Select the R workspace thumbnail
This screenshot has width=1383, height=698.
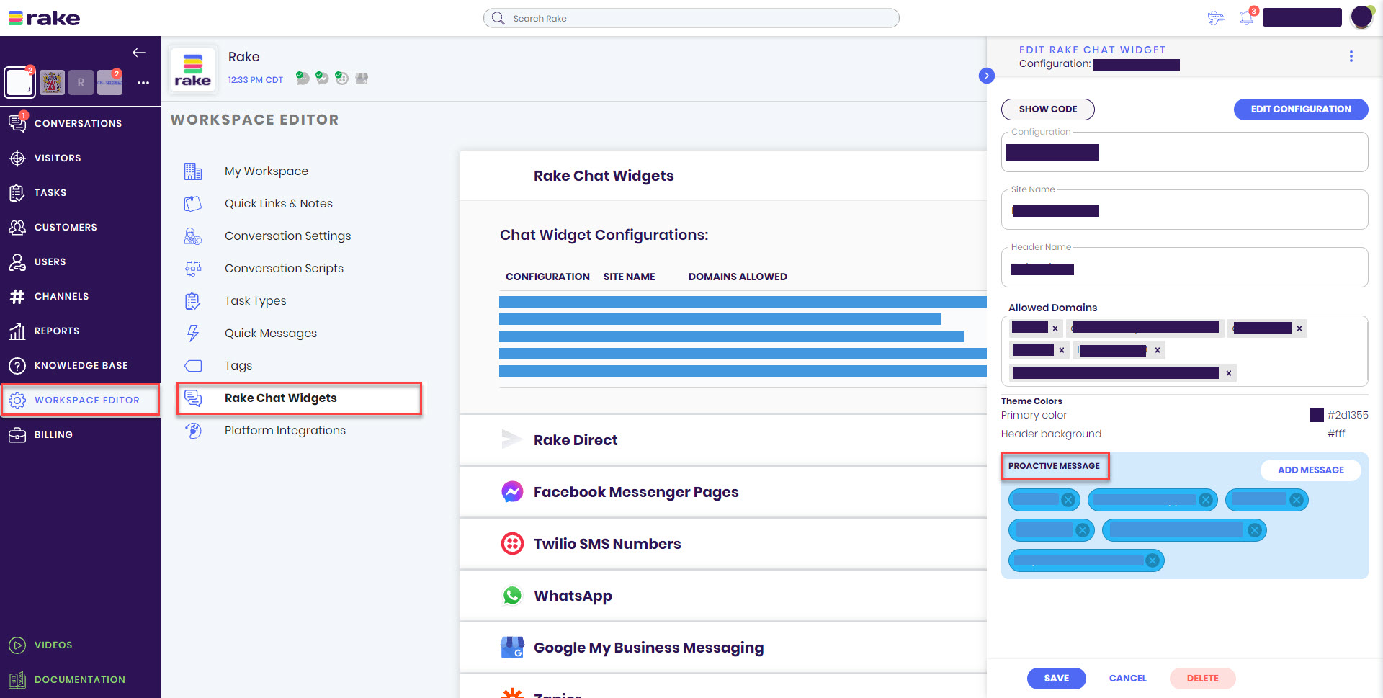81,83
